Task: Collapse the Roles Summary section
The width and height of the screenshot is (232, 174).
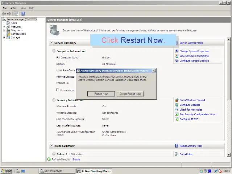Action: [51, 146]
